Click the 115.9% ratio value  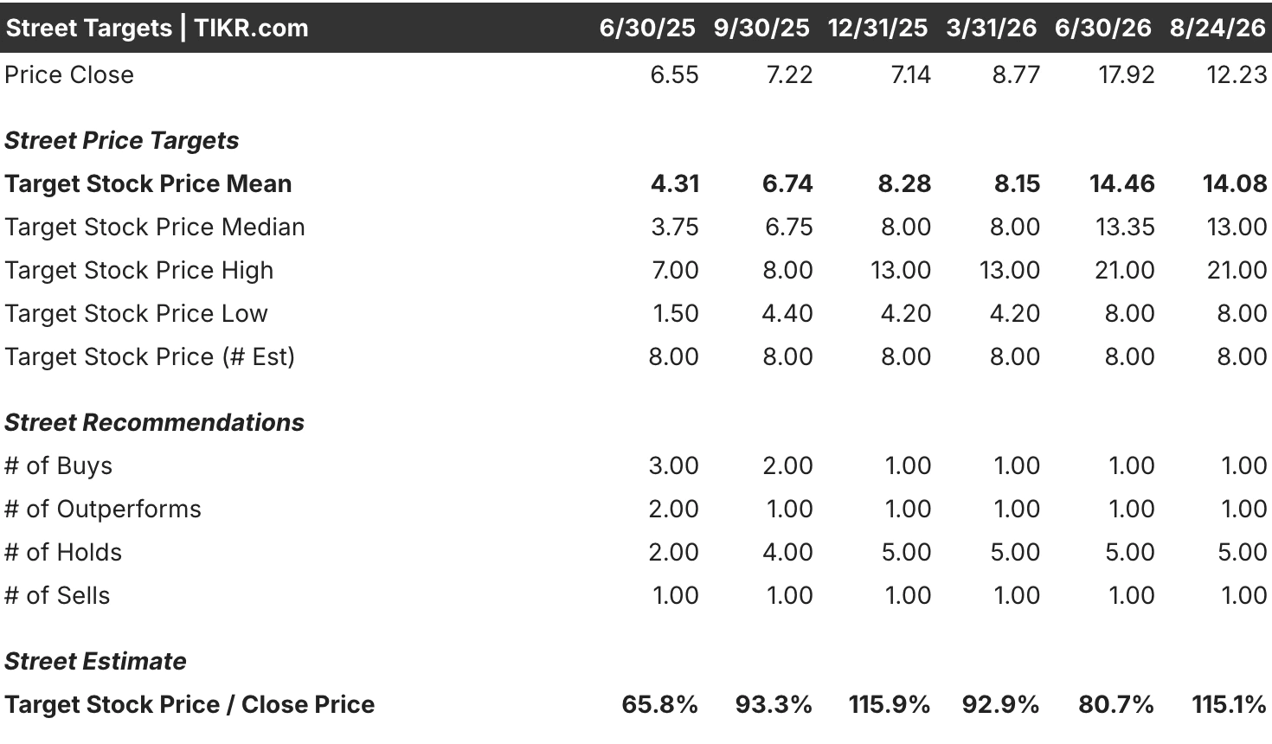click(890, 704)
